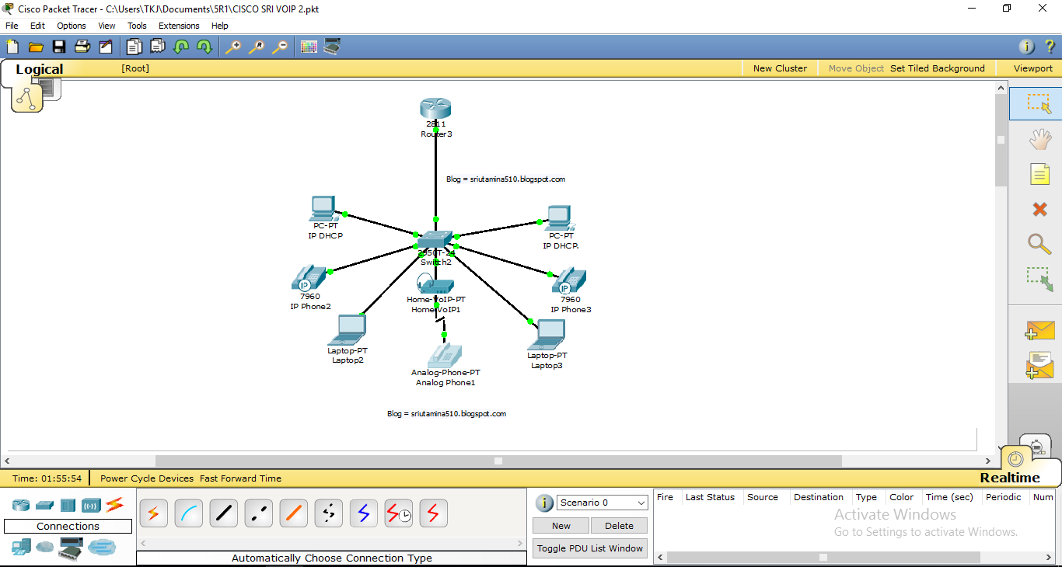The image size is (1062, 567).
Task: Activate the red X Delete tool
Action: point(1039,209)
